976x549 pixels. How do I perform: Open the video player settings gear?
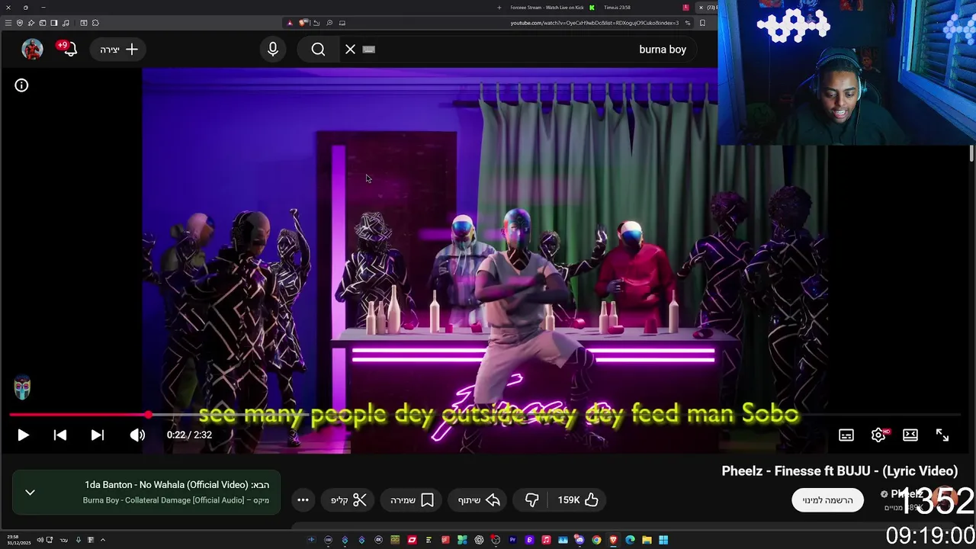878,435
